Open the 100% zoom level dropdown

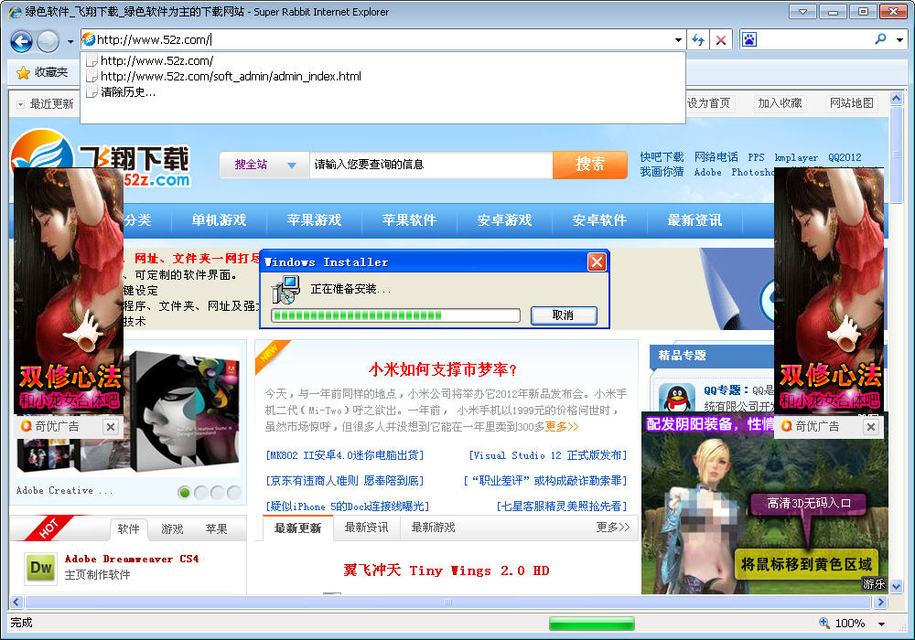882,624
